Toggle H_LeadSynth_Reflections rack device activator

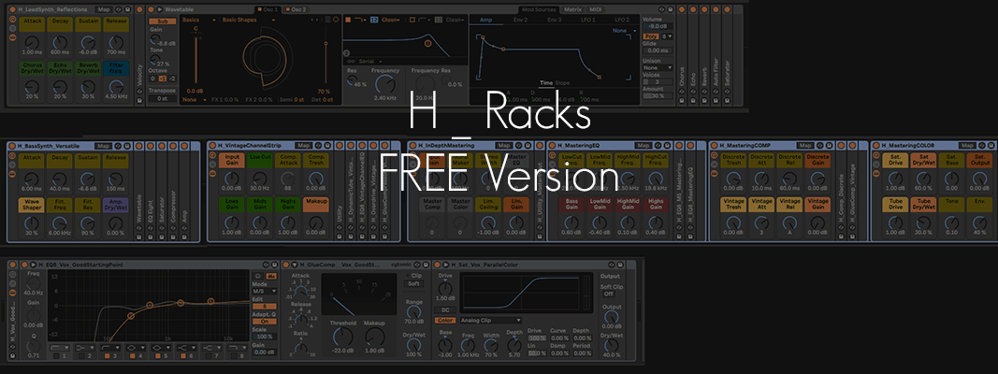[12, 9]
